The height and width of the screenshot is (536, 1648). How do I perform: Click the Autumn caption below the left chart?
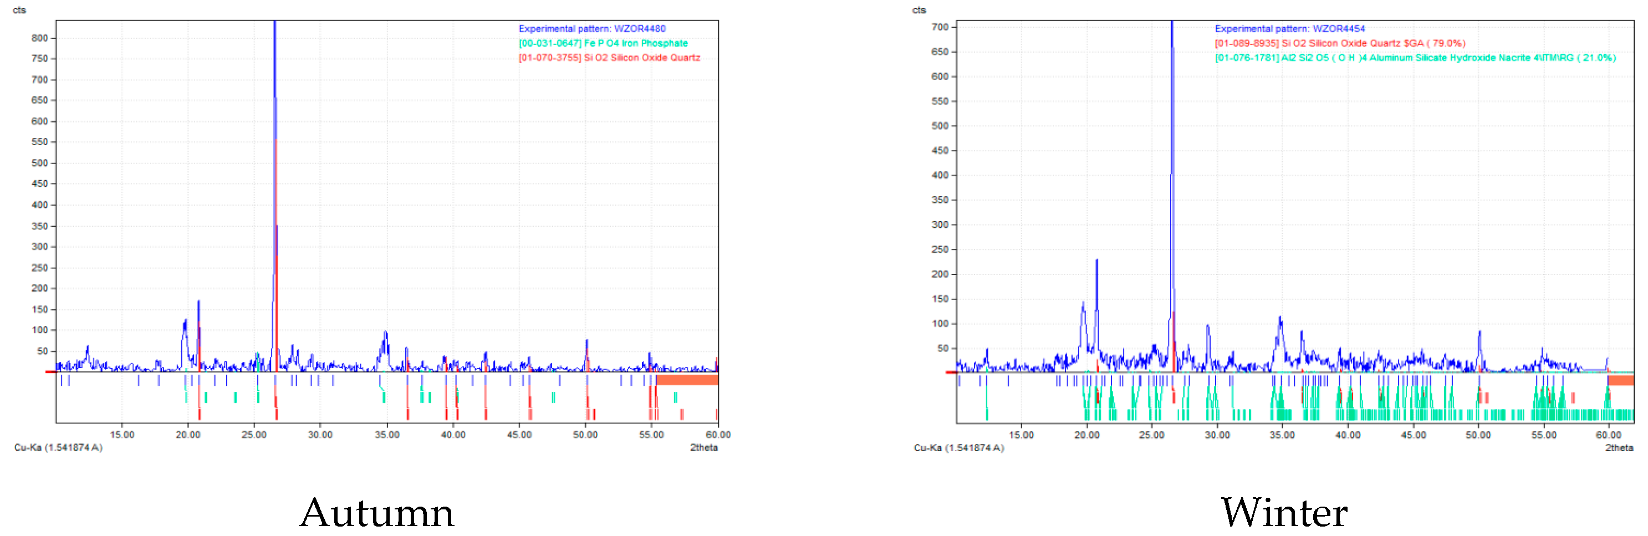377,512
